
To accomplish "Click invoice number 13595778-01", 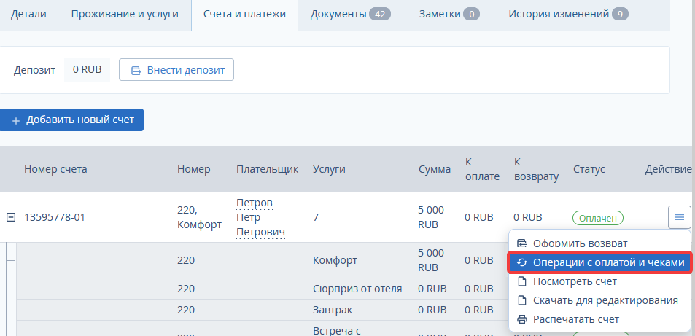I will tap(55, 217).
